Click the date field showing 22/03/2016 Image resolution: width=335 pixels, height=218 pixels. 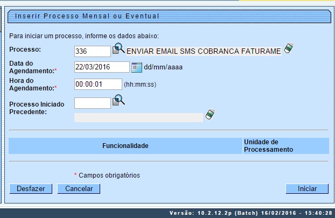pyautogui.click(x=102, y=67)
